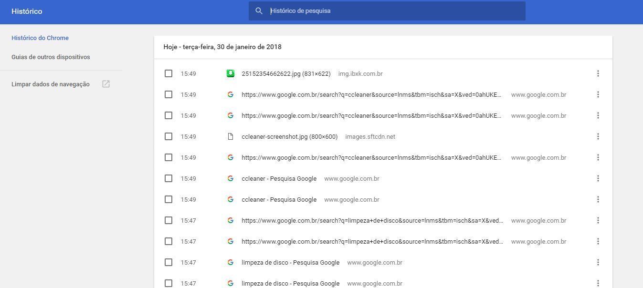
Task: Open more actions menu for 25152354662622.jpg entry
Action: [x=598, y=73]
